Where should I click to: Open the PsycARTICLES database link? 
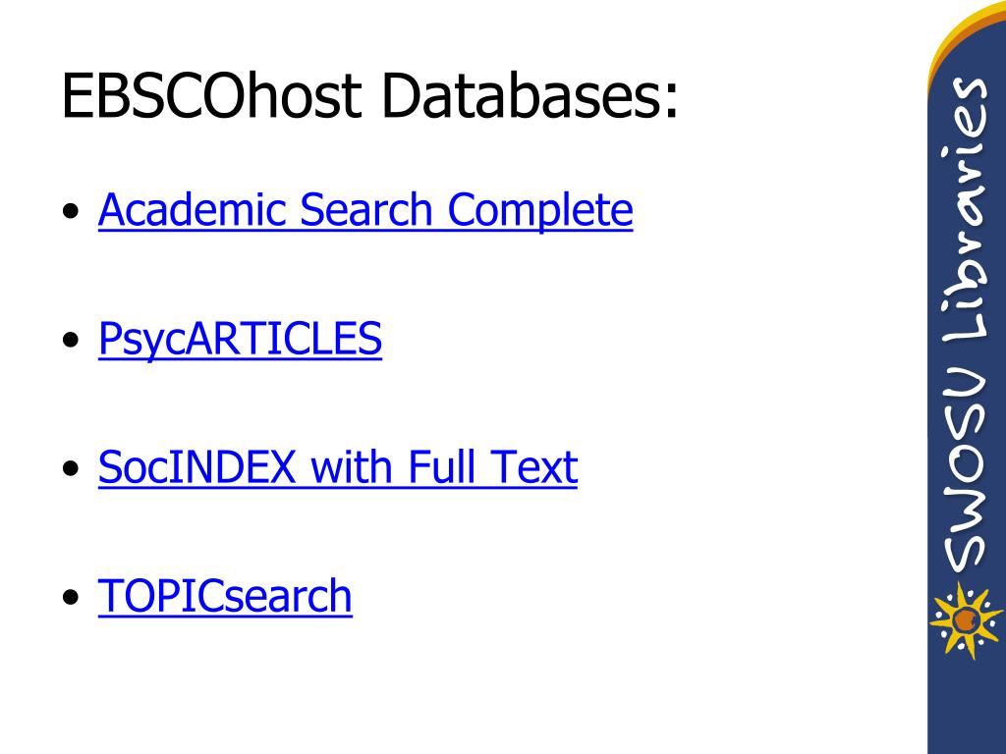pyautogui.click(x=240, y=339)
